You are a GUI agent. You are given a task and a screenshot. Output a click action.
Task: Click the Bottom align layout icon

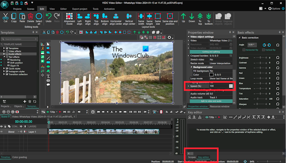tap(105, 16)
